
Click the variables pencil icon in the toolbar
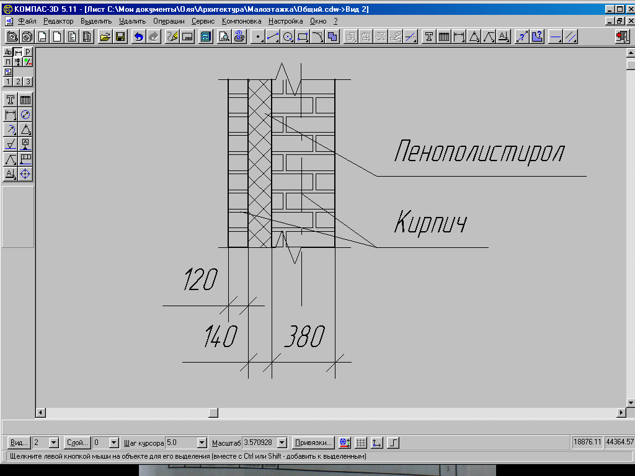pyautogui.click(x=172, y=37)
